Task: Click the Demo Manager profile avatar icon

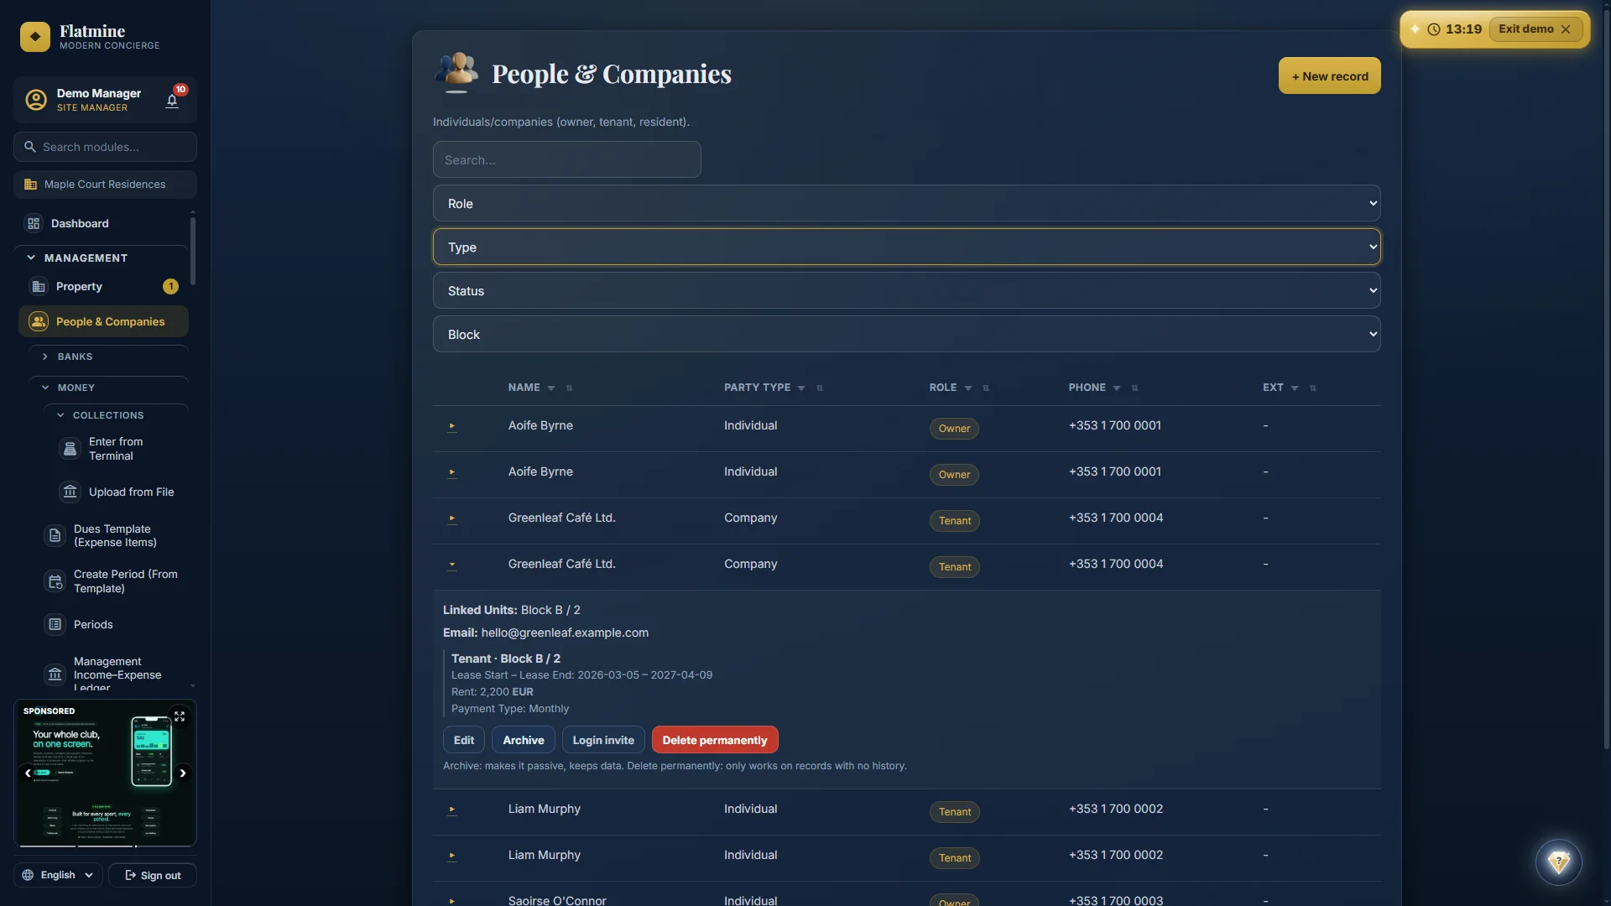Action: [36, 100]
